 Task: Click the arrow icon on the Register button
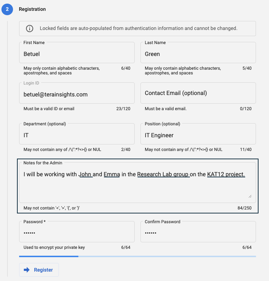pyautogui.click(x=26, y=270)
